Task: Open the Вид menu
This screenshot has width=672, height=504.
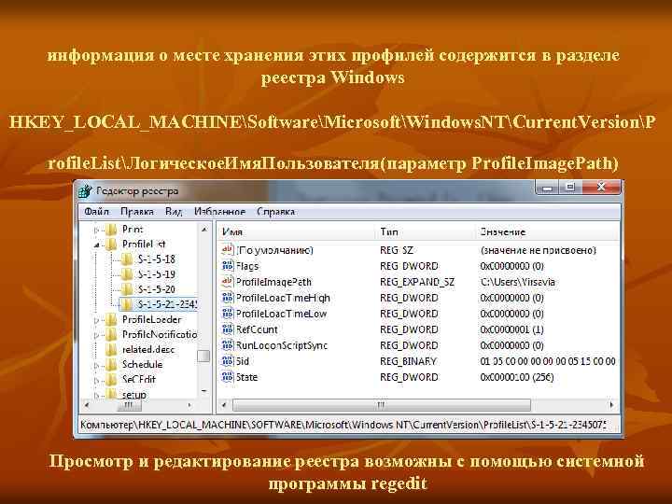Action: click(174, 212)
